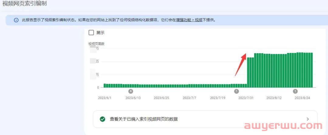Toggle the 展示 checkbox

coord(91,33)
